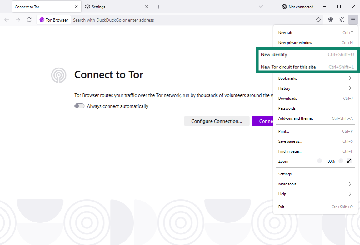This screenshot has height=245, width=360.
Task: Click the back navigation arrow
Action: pos(7,20)
